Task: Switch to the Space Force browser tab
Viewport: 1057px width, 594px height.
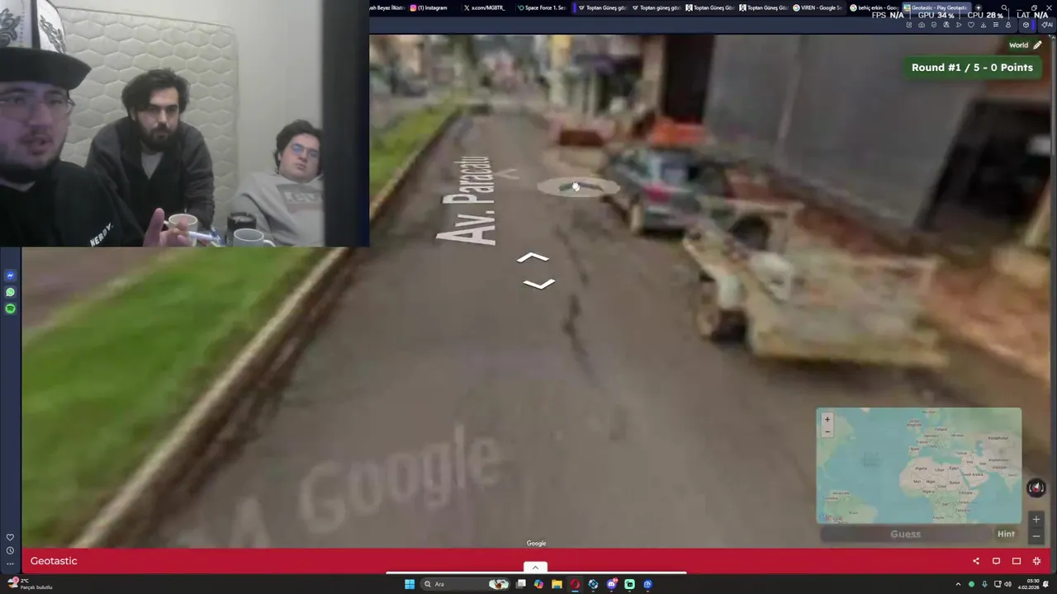Action: point(542,7)
